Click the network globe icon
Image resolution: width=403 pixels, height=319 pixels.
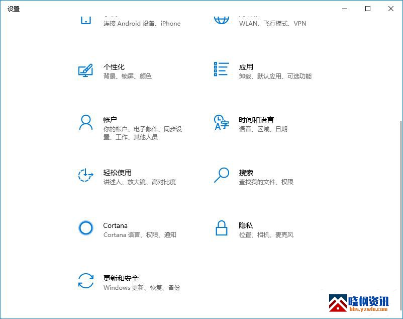pyautogui.click(x=222, y=20)
